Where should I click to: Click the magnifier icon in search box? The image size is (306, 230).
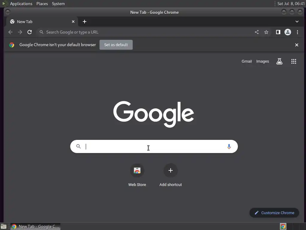click(x=79, y=146)
